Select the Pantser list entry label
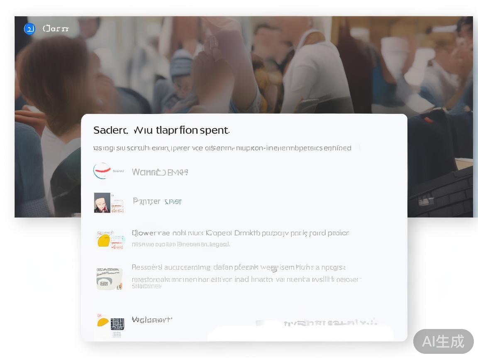The width and height of the screenshot is (478, 358). click(146, 201)
